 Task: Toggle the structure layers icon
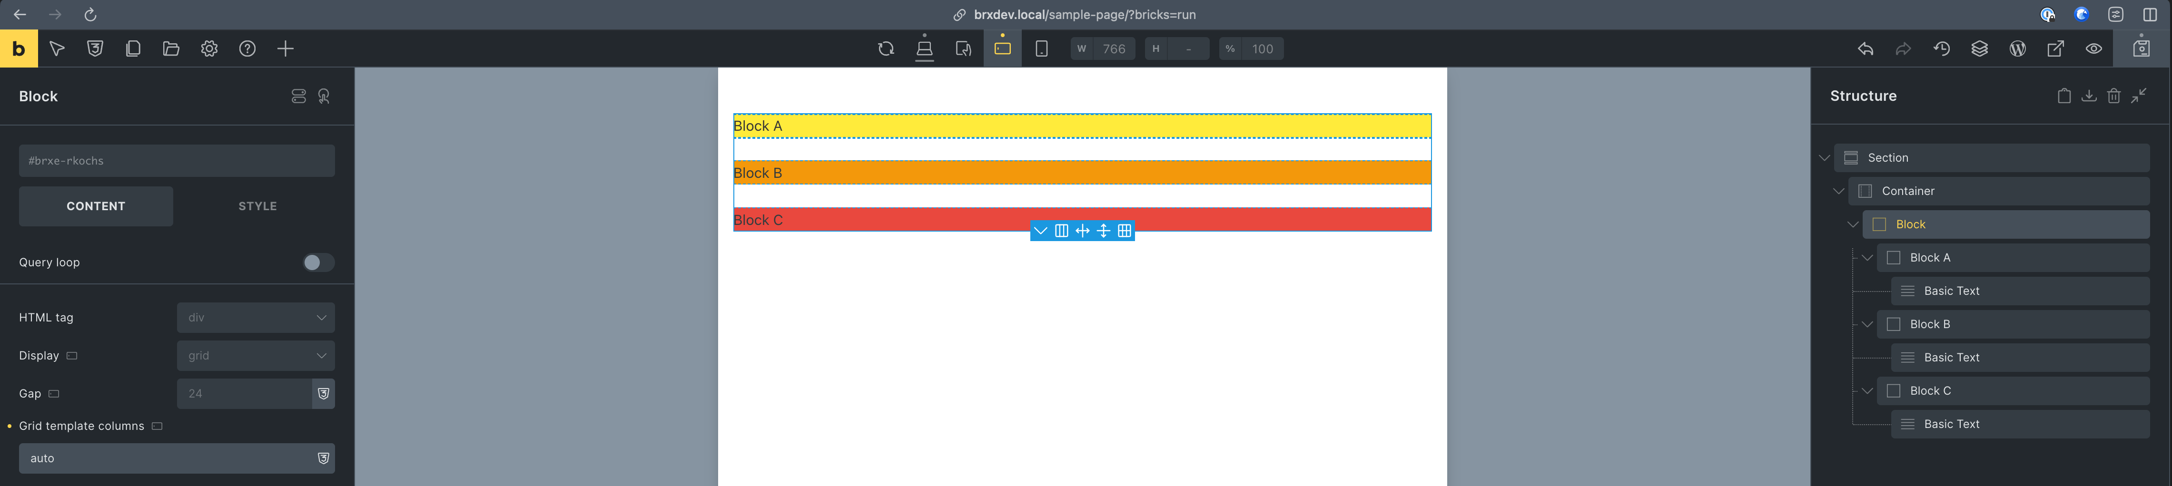pyautogui.click(x=1980, y=49)
